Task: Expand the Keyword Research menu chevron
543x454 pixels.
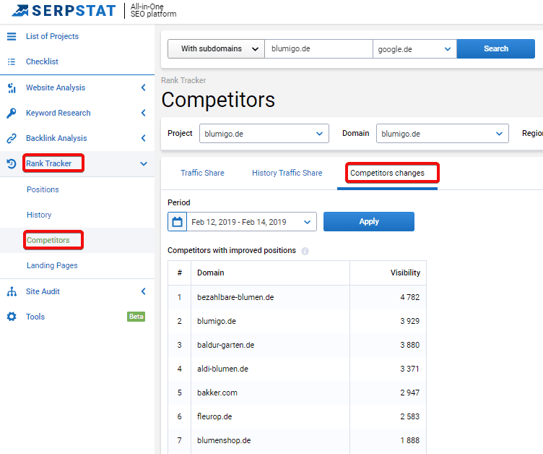Action: (144, 113)
